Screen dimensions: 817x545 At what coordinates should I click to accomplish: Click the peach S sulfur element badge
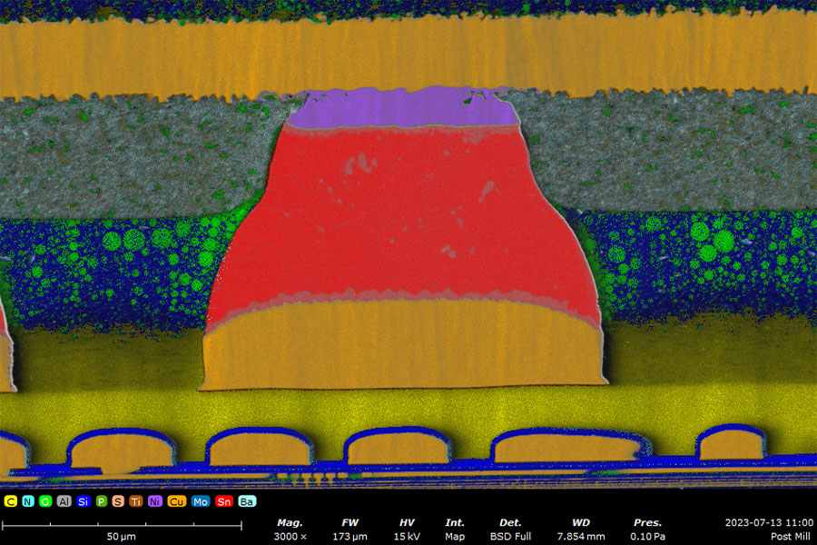(118, 501)
